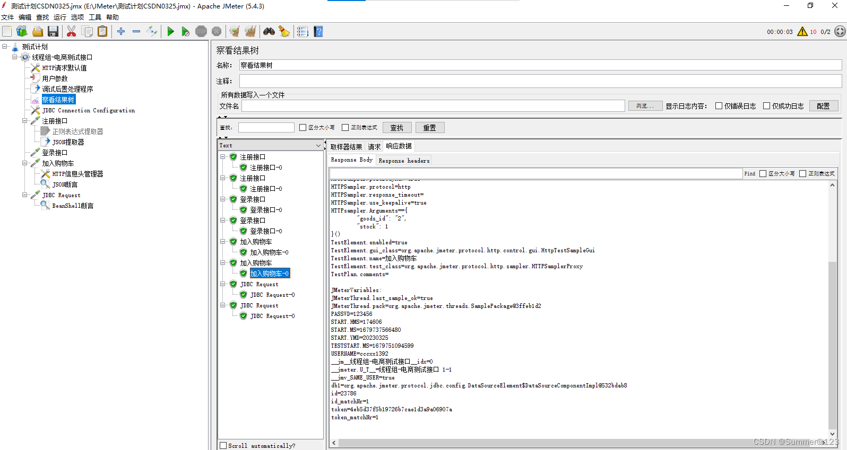Click the Reset search brush icon

coord(284,32)
